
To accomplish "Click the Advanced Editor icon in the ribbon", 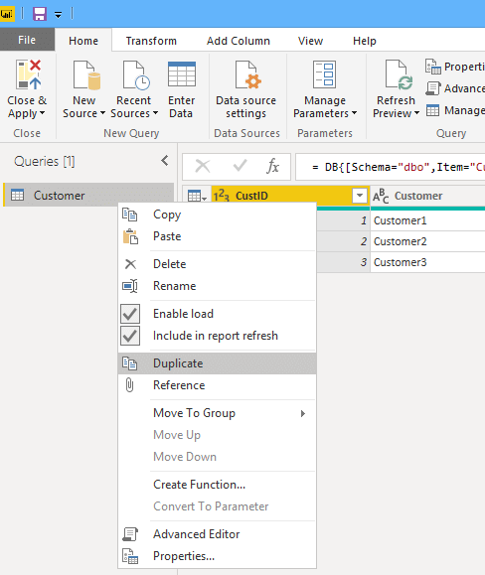I will click(x=433, y=88).
